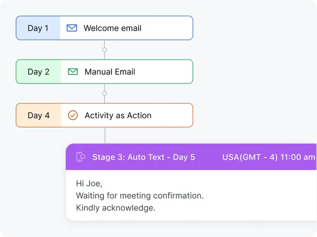Click the connector line below Day 4 step
This screenshot has height=237, width=317.
coord(105,135)
